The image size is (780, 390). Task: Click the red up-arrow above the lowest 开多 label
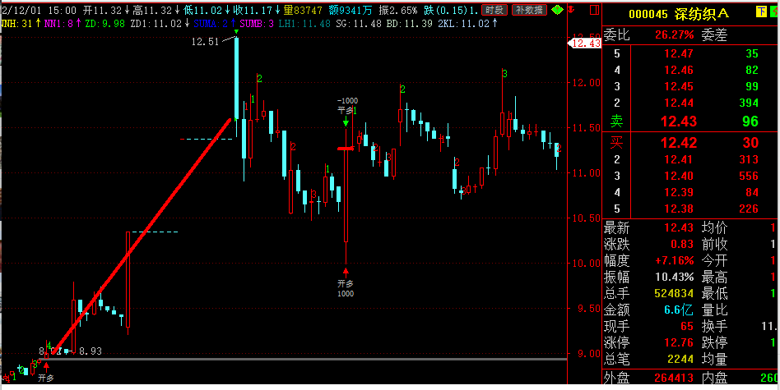click(x=46, y=367)
